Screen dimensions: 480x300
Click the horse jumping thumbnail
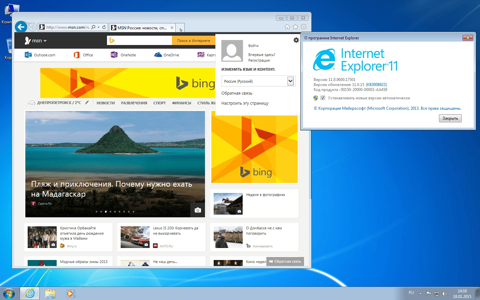pyautogui.click(x=228, y=204)
